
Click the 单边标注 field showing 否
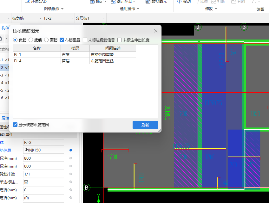pyautogui.click(x=43, y=182)
